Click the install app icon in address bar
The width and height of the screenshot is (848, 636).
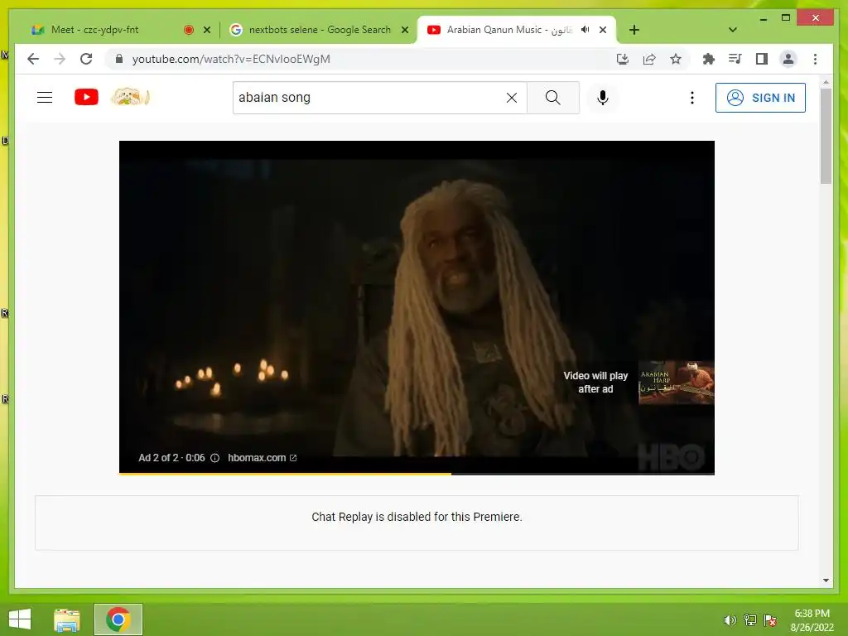coord(623,59)
